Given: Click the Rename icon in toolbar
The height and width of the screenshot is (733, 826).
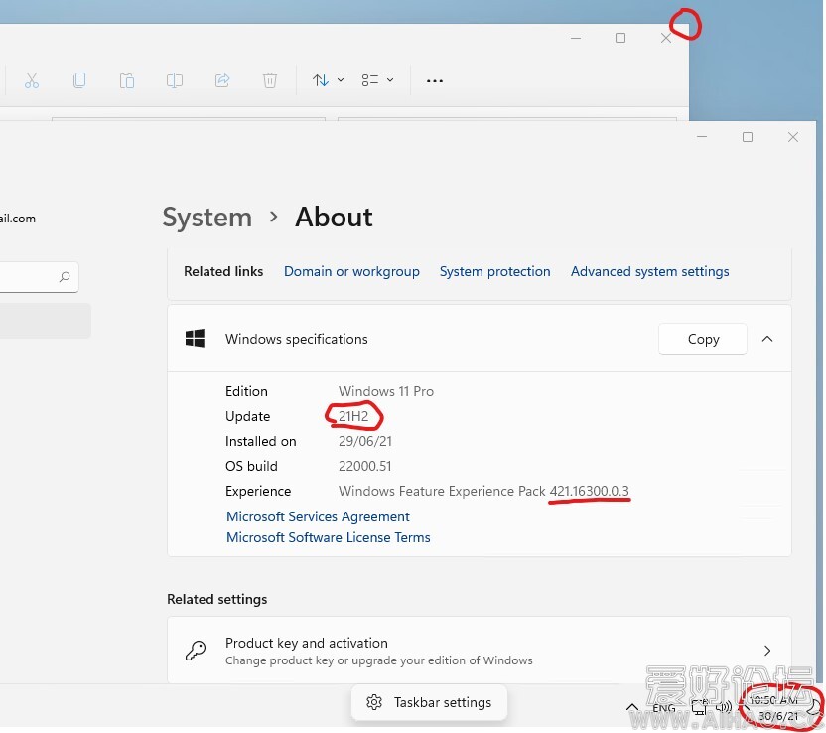Looking at the screenshot, I should (175, 80).
